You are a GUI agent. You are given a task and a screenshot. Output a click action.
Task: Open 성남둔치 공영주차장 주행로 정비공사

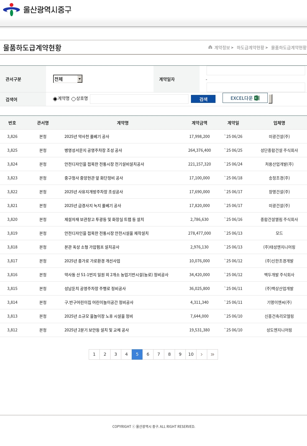tap(95, 289)
